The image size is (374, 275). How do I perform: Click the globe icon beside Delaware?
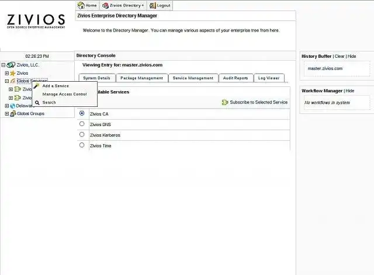point(13,106)
